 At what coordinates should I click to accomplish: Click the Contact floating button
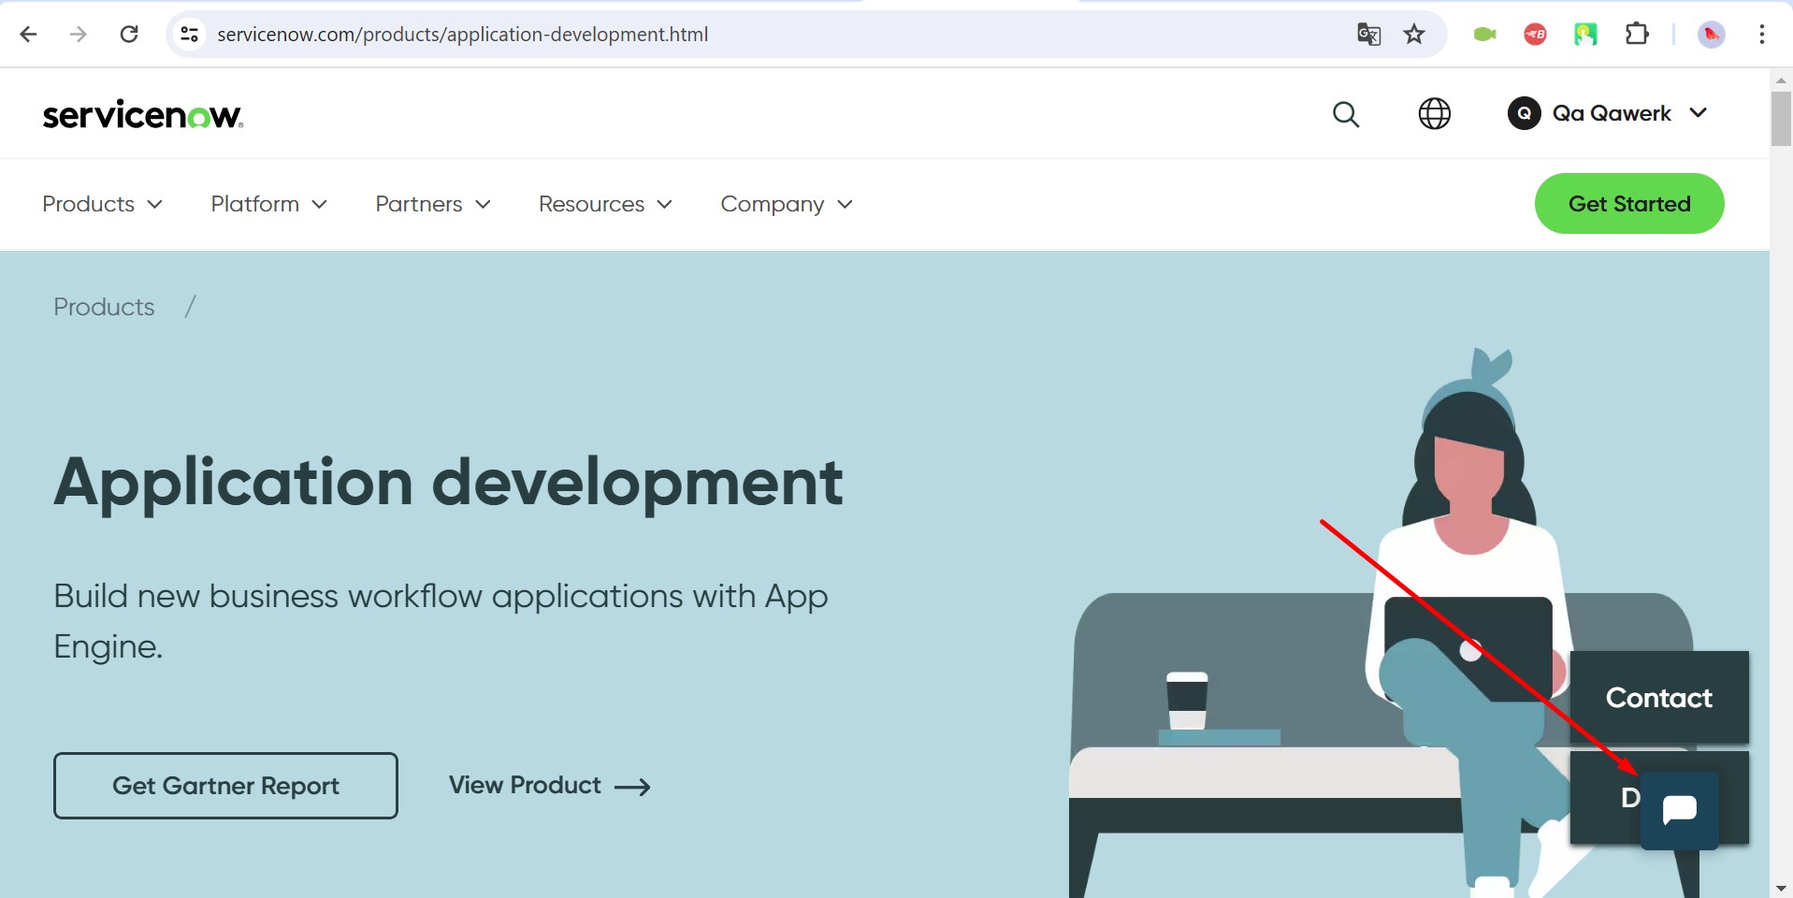tap(1659, 698)
